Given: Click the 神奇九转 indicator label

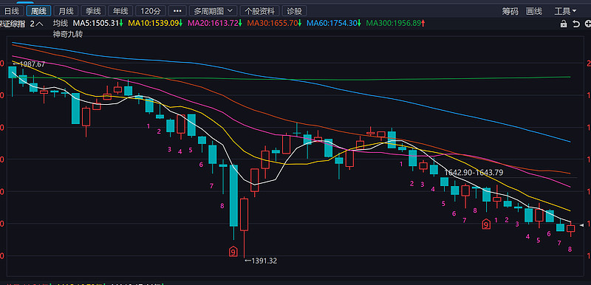Looking at the screenshot, I should click(67, 34).
